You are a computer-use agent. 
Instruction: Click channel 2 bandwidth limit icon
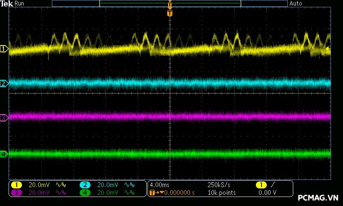point(129,185)
